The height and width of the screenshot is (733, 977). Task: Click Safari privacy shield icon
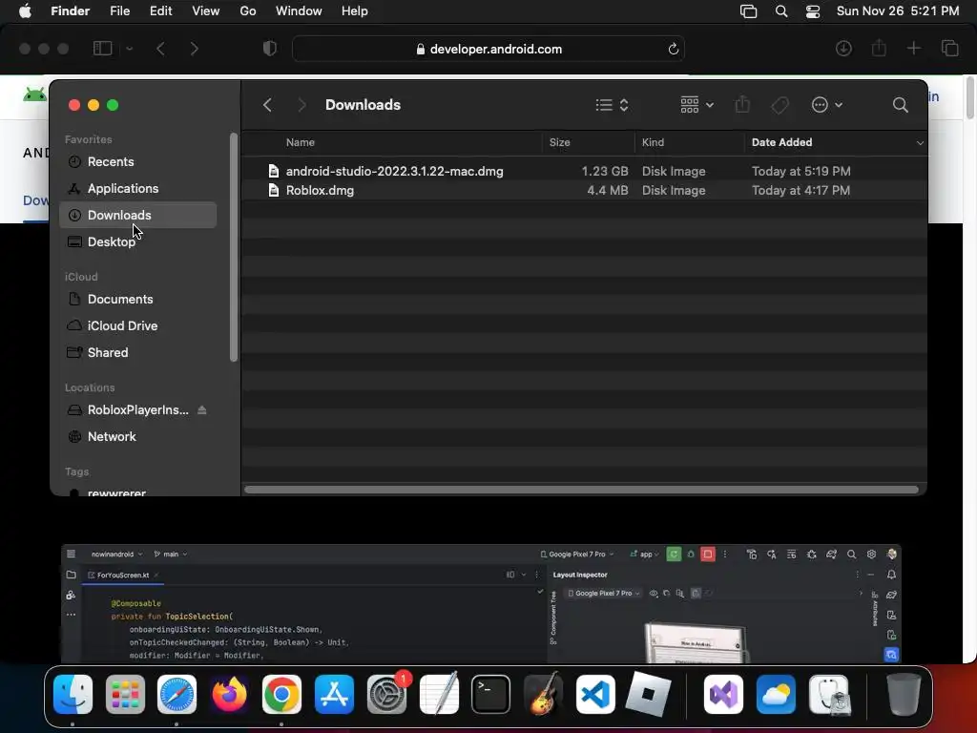pos(270,48)
